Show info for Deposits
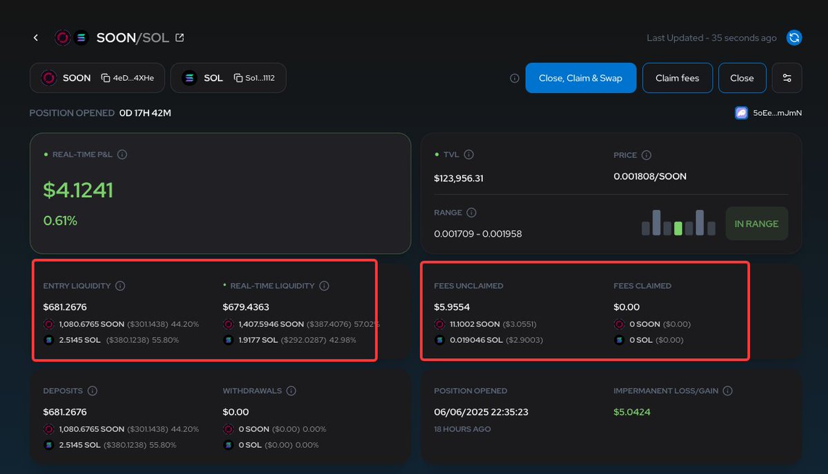Viewport: 828px width, 474px height. 92,391
